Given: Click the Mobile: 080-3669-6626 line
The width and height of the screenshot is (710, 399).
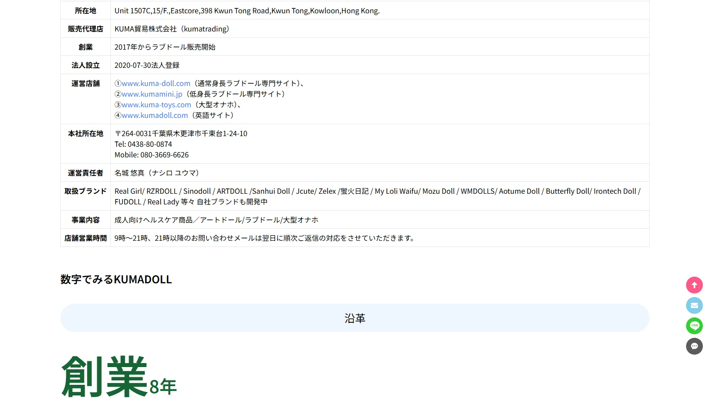Looking at the screenshot, I should coord(152,155).
